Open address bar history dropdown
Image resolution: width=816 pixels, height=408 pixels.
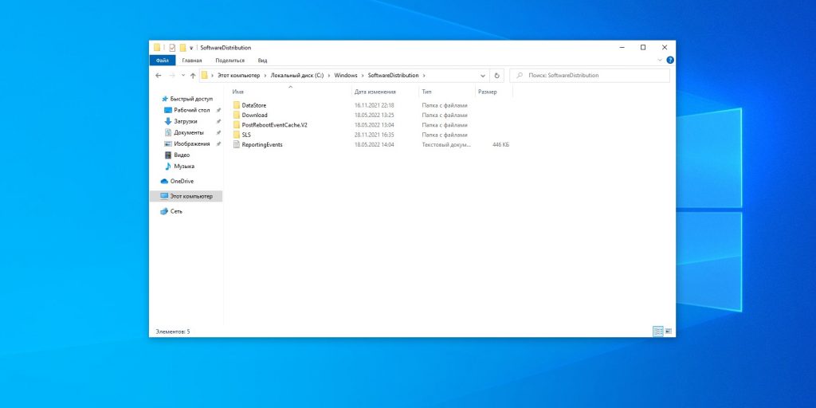pyautogui.click(x=483, y=76)
